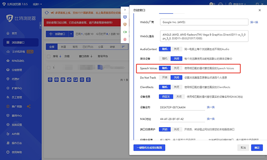Switch to 分享 tab
The width and height of the screenshot is (267, 160).
(x=101, y=47)
